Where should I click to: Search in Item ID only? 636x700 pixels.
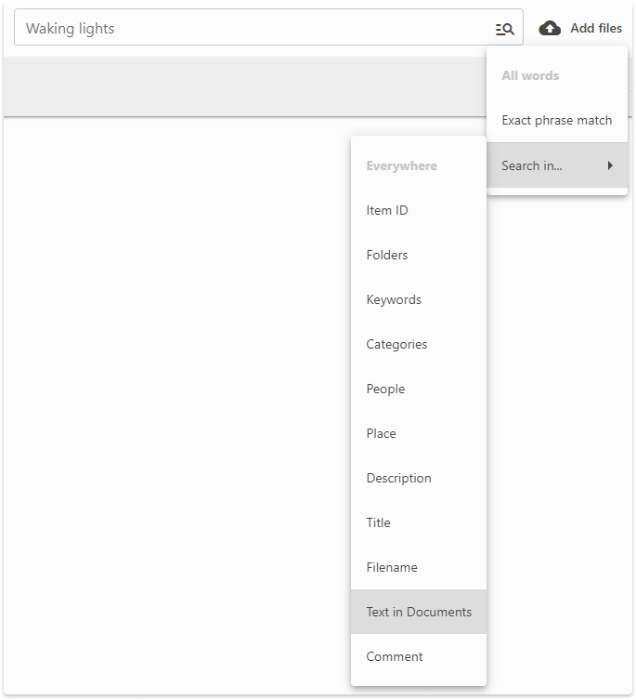[387, 210]
